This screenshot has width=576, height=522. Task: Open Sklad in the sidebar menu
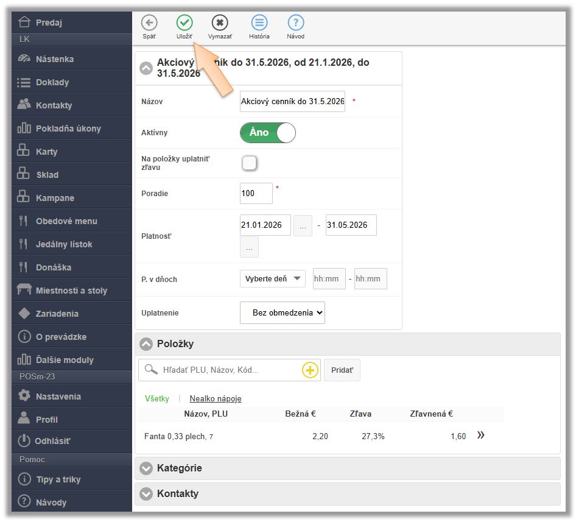(x=47, y=175)
